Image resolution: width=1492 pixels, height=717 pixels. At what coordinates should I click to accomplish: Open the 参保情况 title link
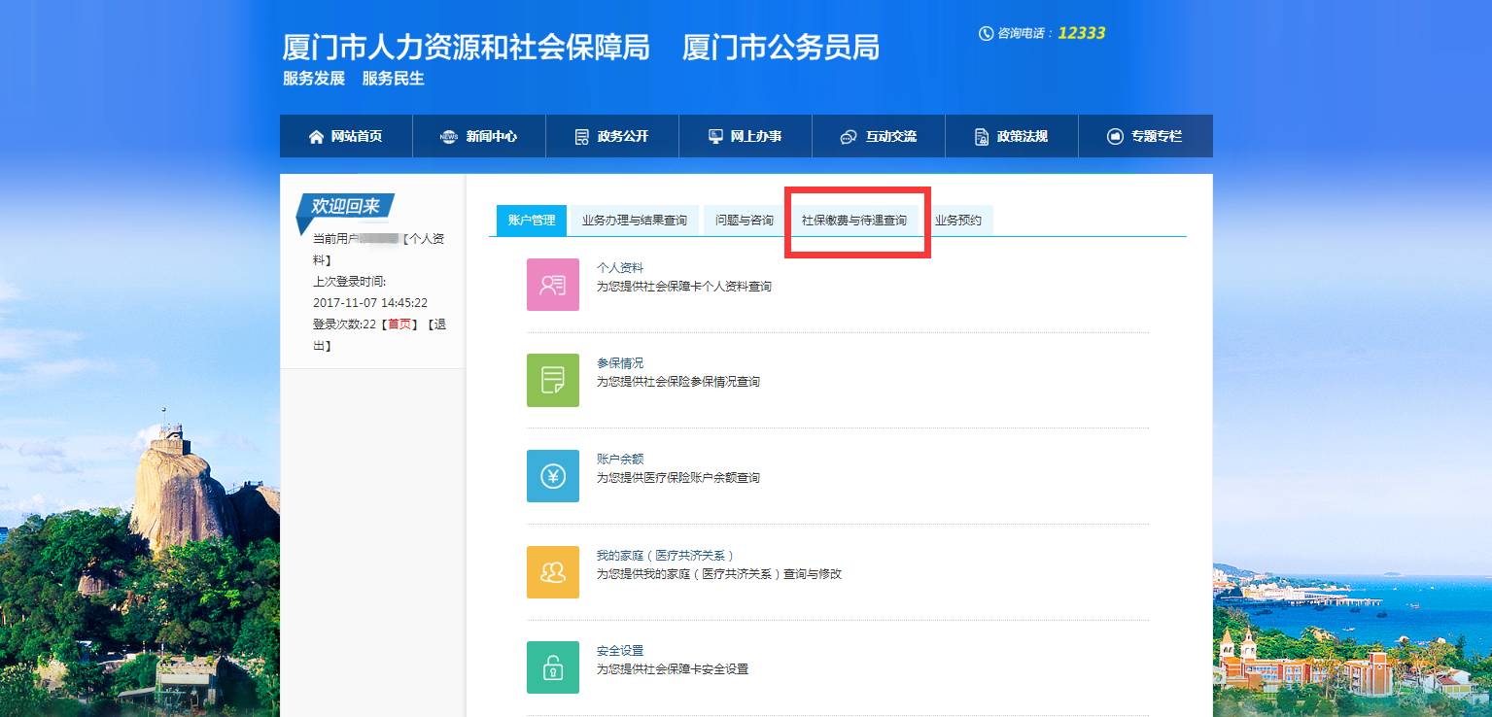click(x=620, y=363)
